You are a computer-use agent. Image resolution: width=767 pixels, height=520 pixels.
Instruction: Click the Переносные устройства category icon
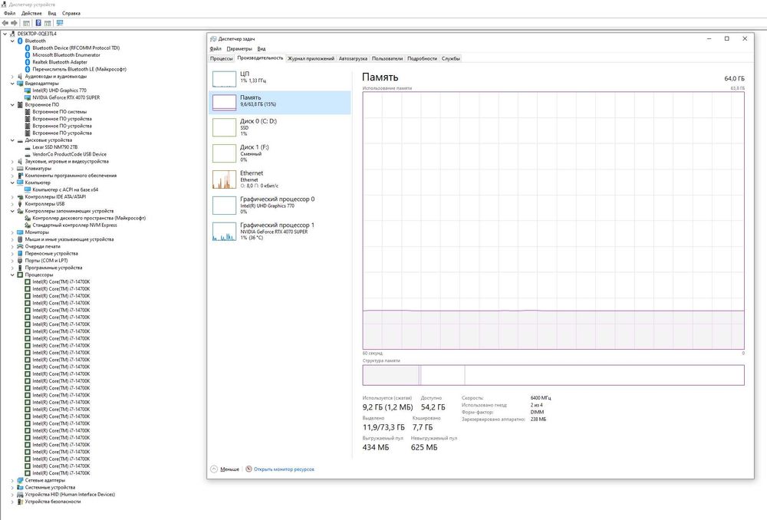tap(20, 253)
